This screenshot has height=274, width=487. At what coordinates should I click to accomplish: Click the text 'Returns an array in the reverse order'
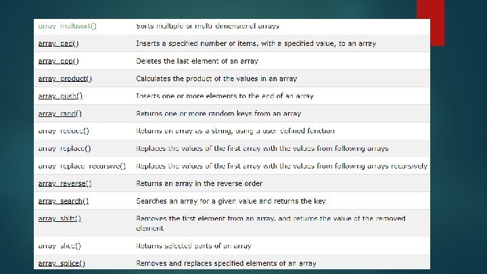point(200,183)
